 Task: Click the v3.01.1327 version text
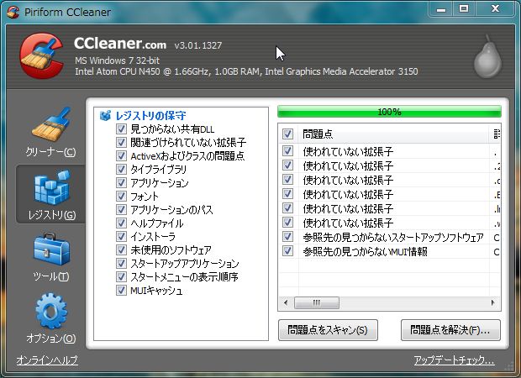tap(198, 45)
